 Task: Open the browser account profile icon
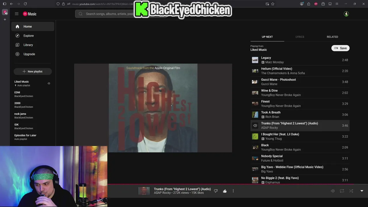pyautogui.click(x=302, y=4)
